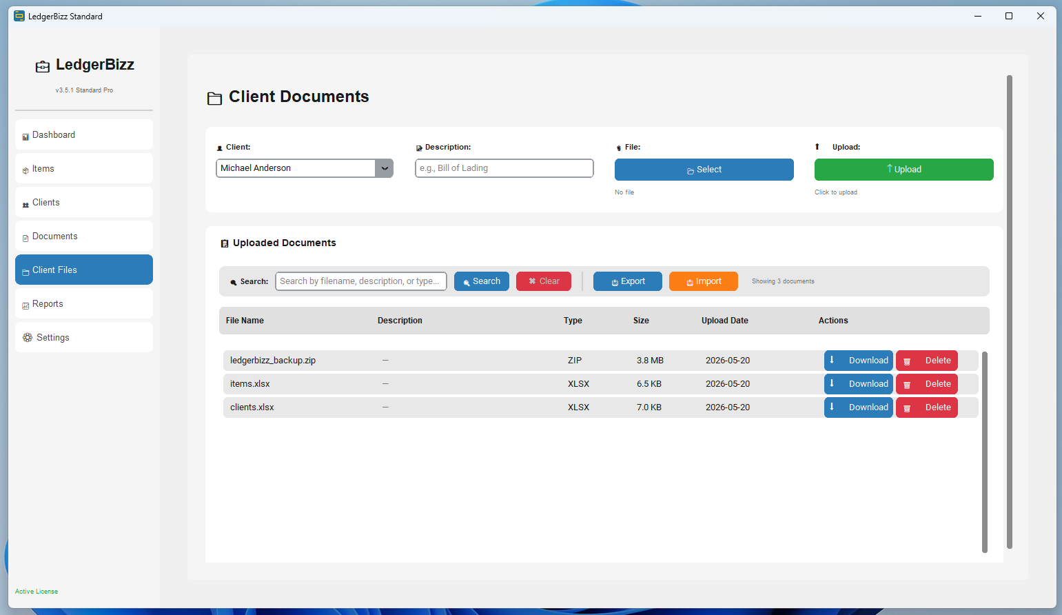Click the Select file button
Screen dimensions: 1062x615
tap(704, 170)
